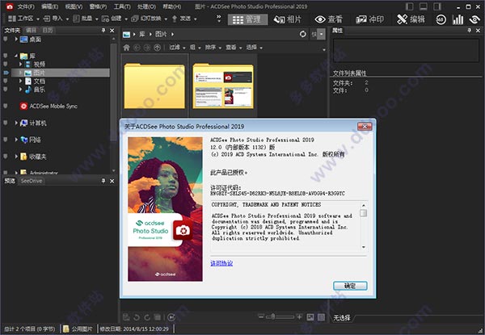Open the 365 mode icon
The width and height of the screenshot is (485, 335).
tap(441, 19)
